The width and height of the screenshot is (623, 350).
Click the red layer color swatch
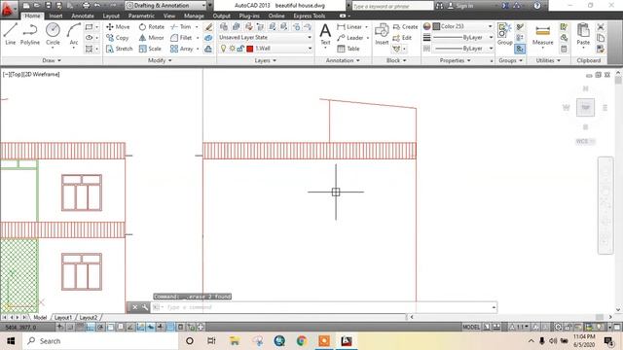(250, 49)
